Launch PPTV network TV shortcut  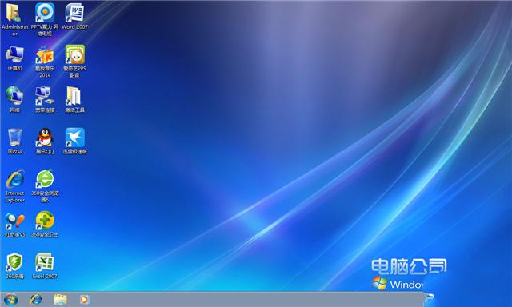point(45,13)
